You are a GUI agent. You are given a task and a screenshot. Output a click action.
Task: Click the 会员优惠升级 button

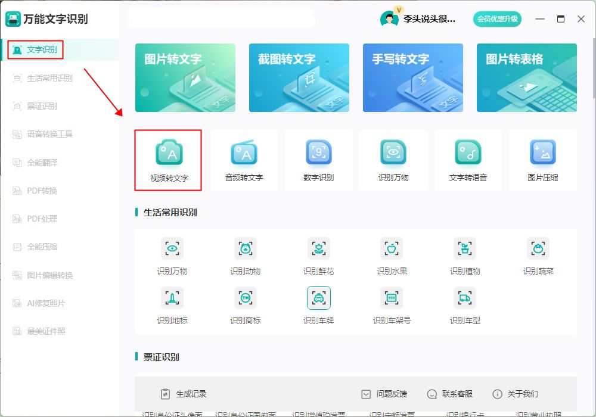pos(497,19)
